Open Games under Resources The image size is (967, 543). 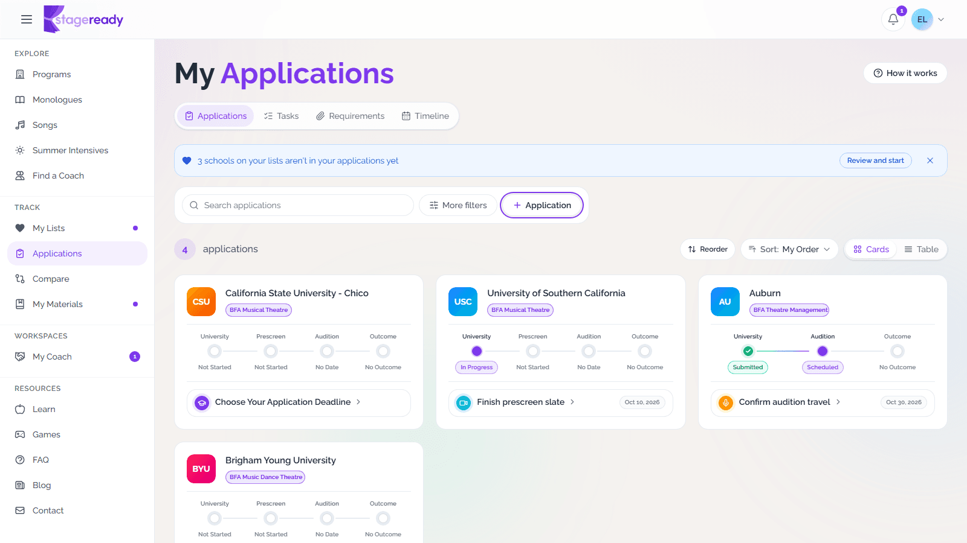(x=77, y=434)
